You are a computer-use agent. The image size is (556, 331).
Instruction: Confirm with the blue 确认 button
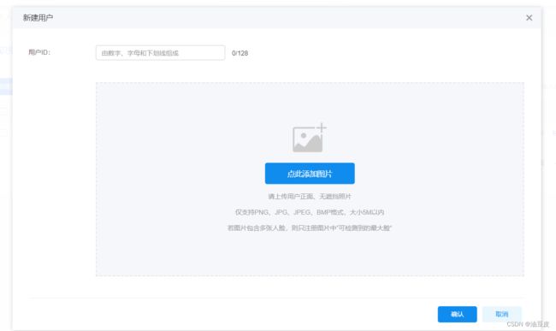click(x=457, y=314)
